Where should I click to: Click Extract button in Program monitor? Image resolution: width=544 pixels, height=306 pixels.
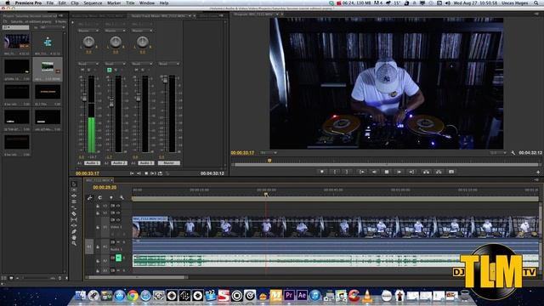tap(439, 172)
